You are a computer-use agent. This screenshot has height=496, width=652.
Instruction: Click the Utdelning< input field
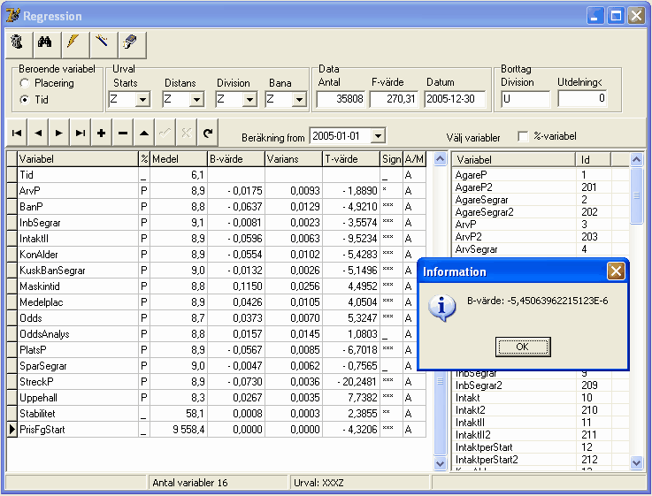(582, 98)
